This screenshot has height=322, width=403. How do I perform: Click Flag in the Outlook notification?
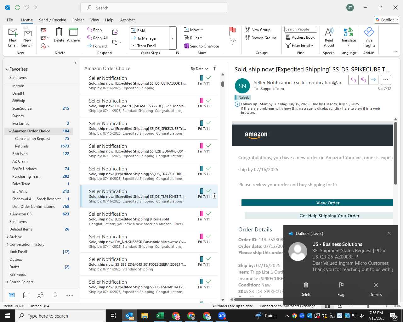341,289
